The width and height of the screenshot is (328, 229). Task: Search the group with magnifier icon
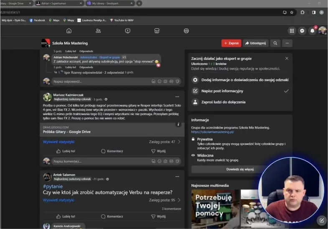(275, 43)
